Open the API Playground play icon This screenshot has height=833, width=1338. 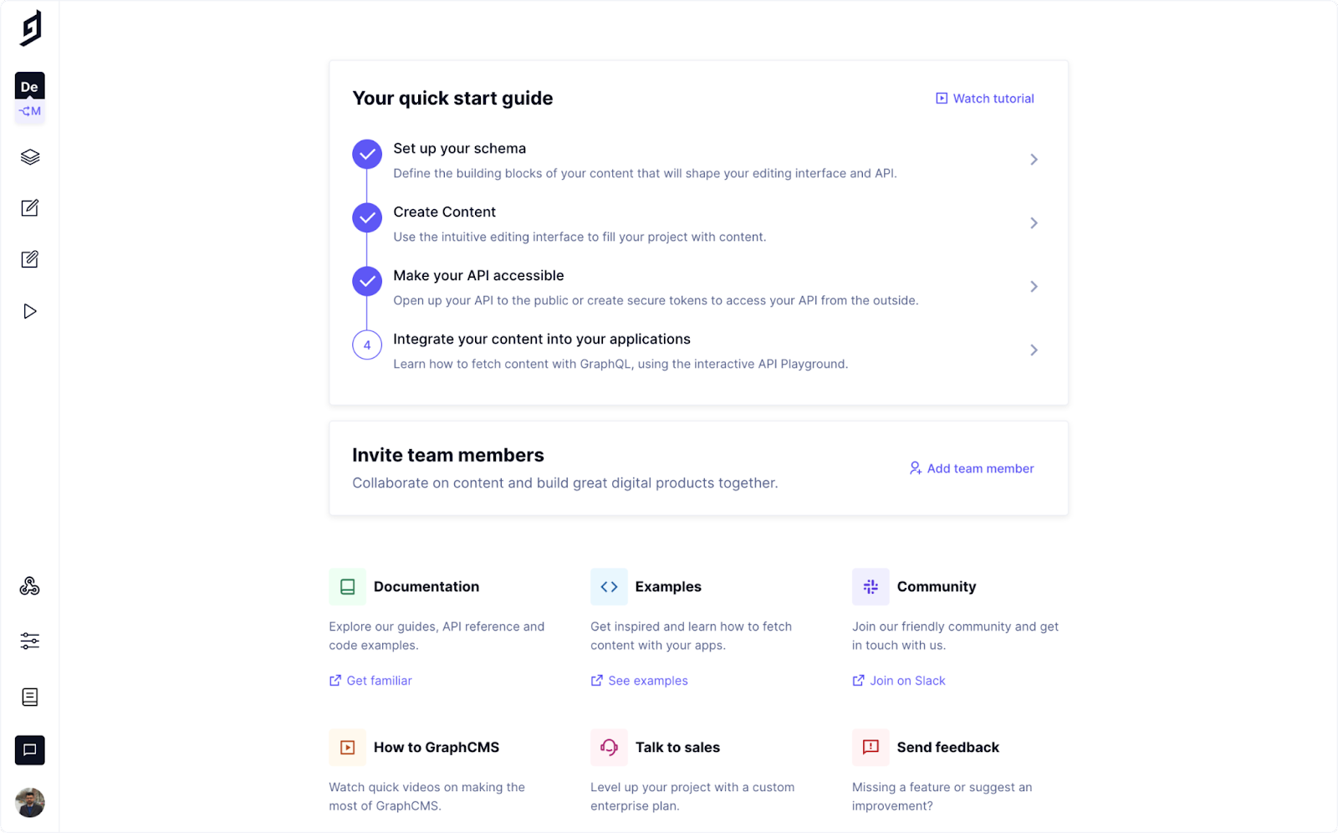(x=30, y=311)
